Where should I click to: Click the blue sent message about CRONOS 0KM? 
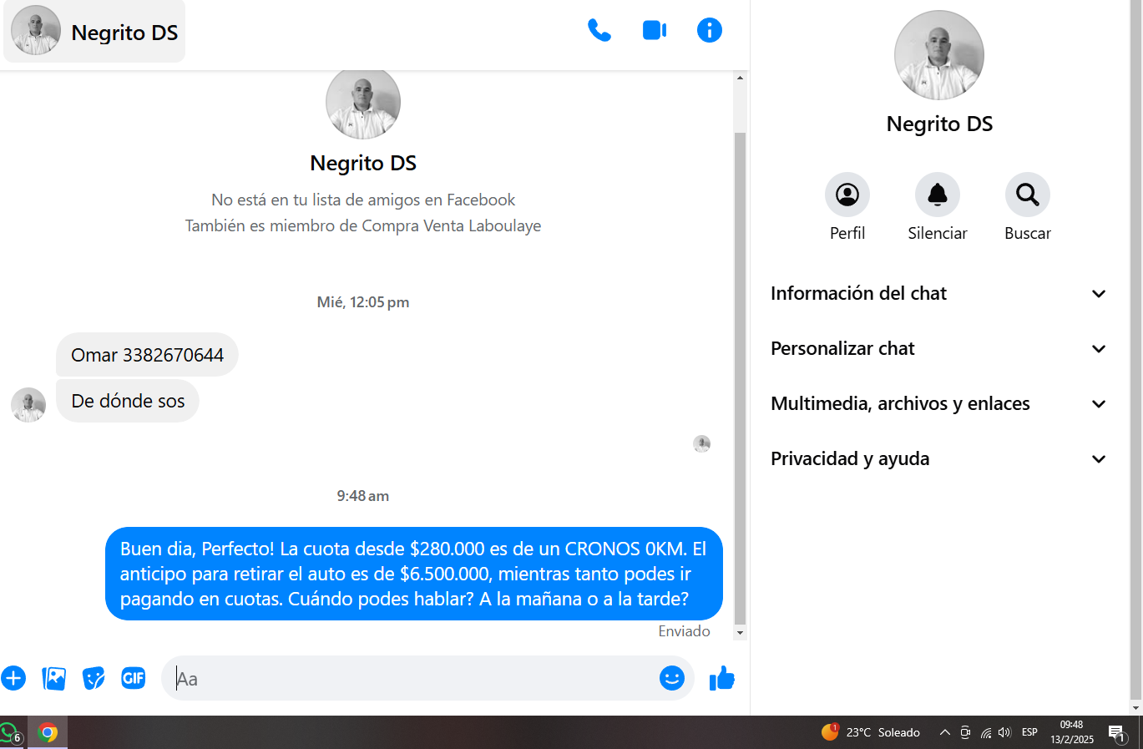point(413,574)
